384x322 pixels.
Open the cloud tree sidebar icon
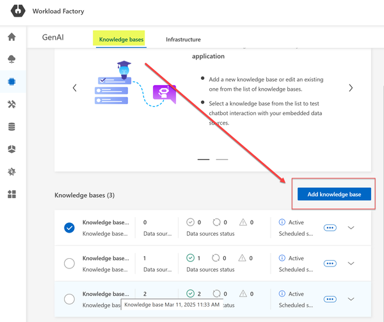12,59
